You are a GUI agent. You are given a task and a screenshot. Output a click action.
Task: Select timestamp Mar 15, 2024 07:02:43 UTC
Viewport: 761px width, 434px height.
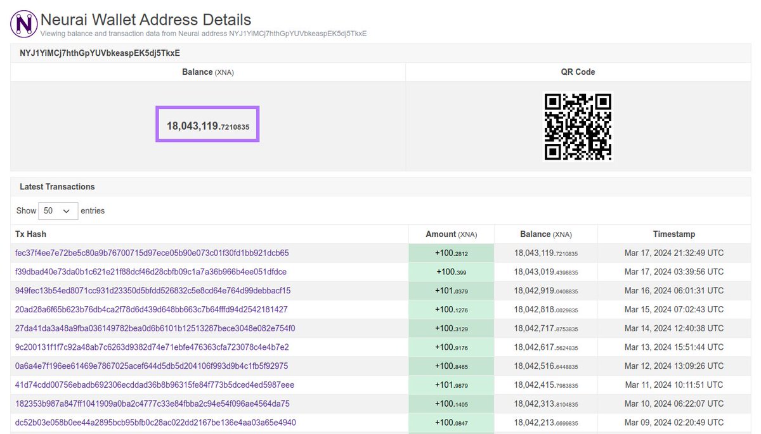point(674,310)
